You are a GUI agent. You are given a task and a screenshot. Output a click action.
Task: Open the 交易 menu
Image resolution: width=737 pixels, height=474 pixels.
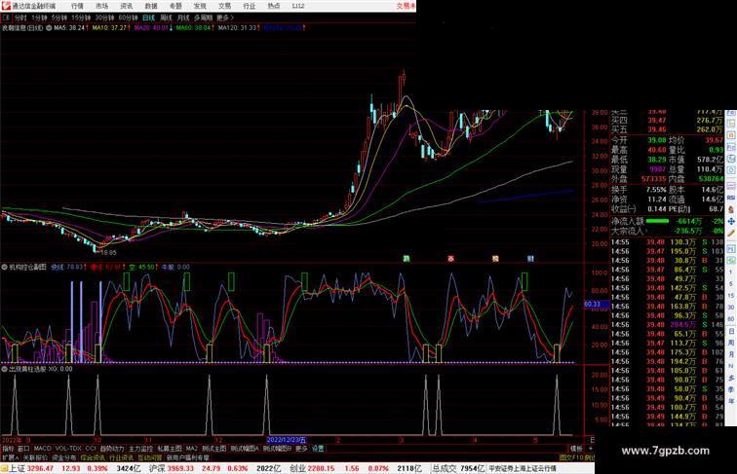tap(224, 6)
